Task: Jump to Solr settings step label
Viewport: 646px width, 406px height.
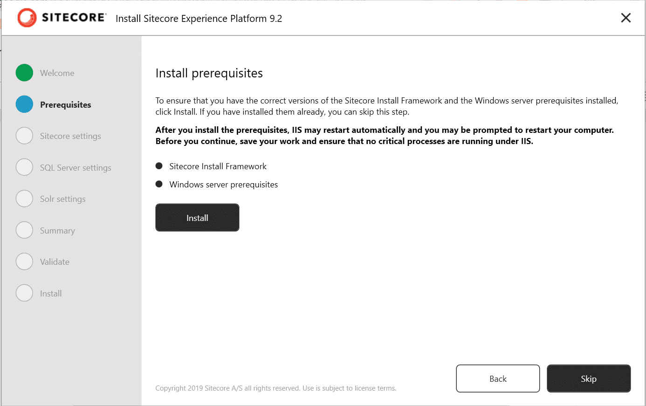Action: [63, 199]
